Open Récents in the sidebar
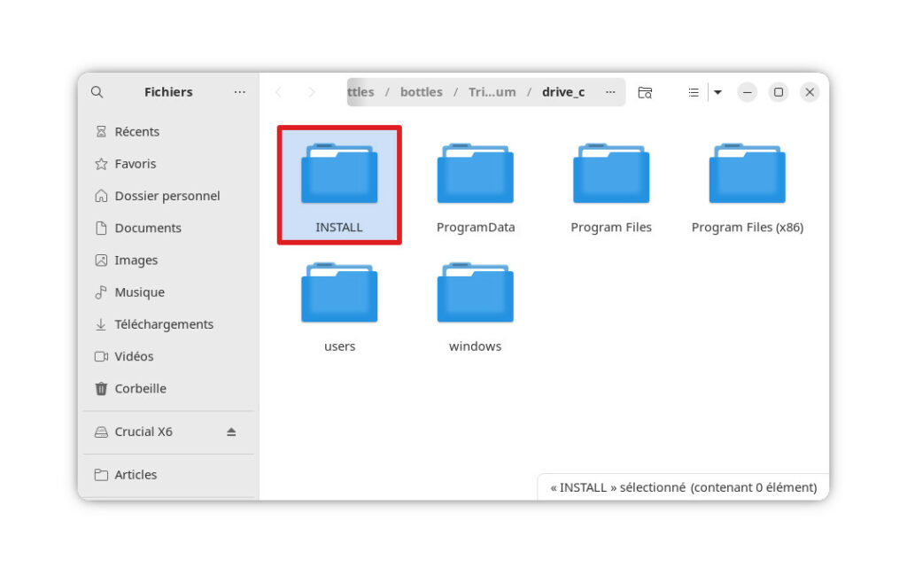The width and height of the screenshot is (907, 583). [136, 132]
